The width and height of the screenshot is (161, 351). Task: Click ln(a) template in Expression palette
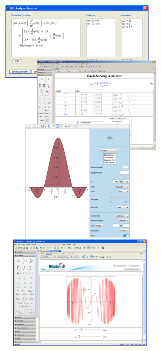pos(25,291)
